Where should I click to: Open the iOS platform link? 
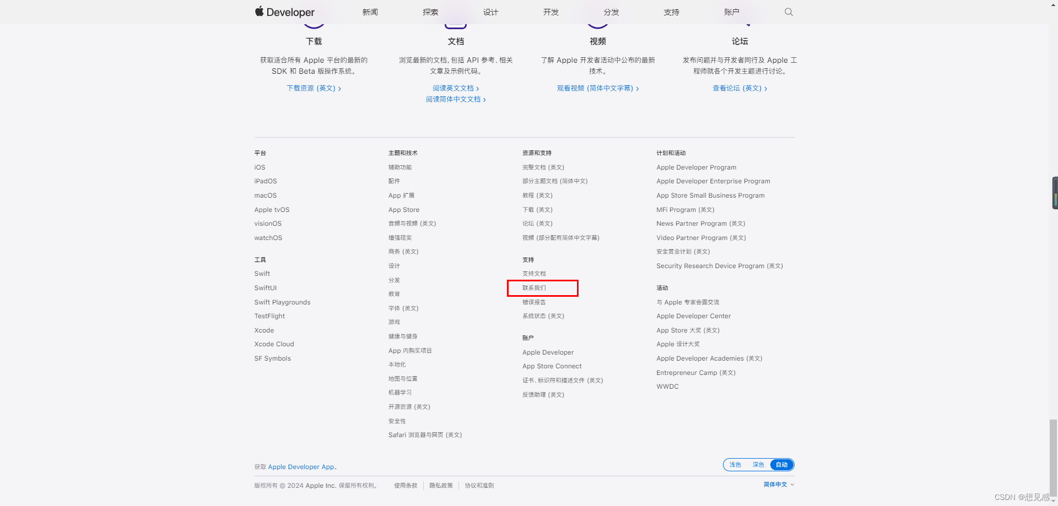(x=260, y=167)
